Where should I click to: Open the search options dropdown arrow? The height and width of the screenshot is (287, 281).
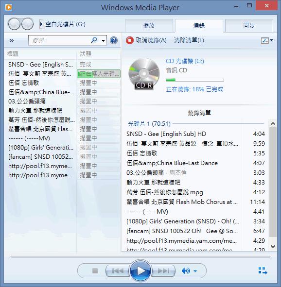pyautogui.click(x=104, y=40)
